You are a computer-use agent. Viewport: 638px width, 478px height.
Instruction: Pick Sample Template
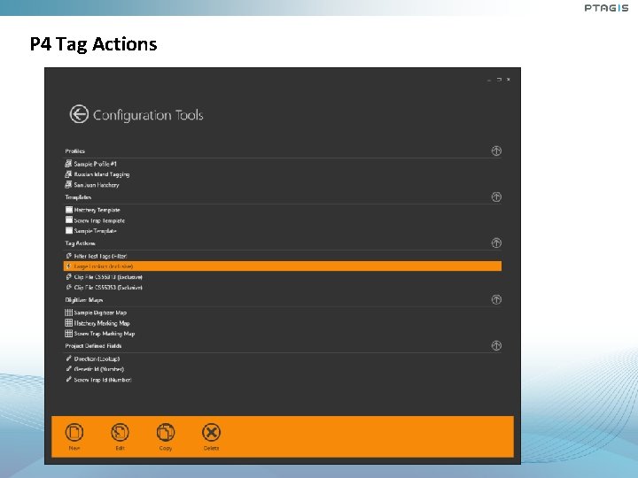click(90, 231)
